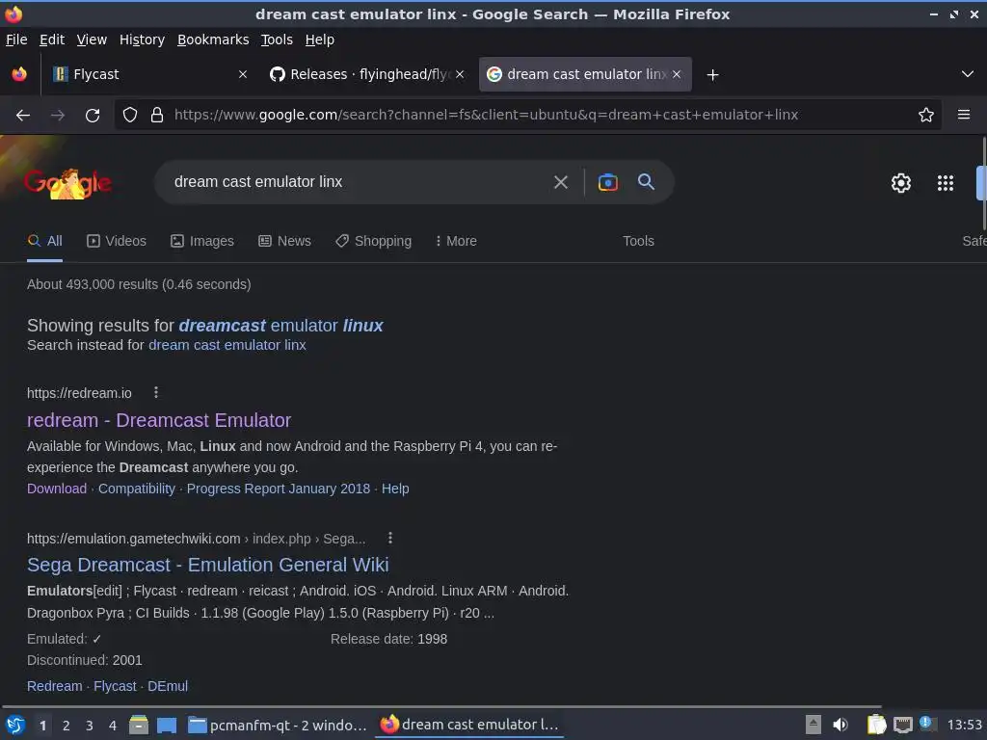This screenshot has height=740, width=987.
Task: Click the corrected dreamcast emulator linux link
Action: [x=280, y=326]
